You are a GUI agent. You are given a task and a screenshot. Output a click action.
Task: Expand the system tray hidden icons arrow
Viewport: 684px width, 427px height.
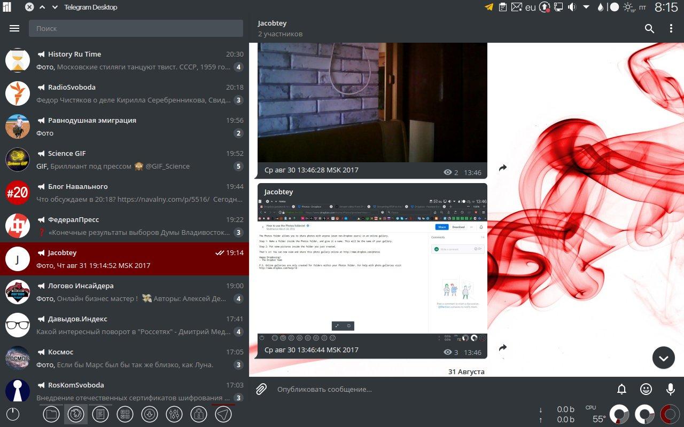[x=586, y=7]
